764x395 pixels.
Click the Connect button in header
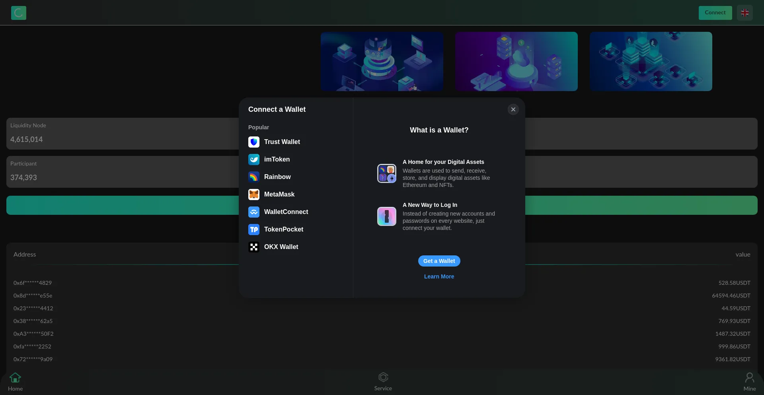point(715,13)
